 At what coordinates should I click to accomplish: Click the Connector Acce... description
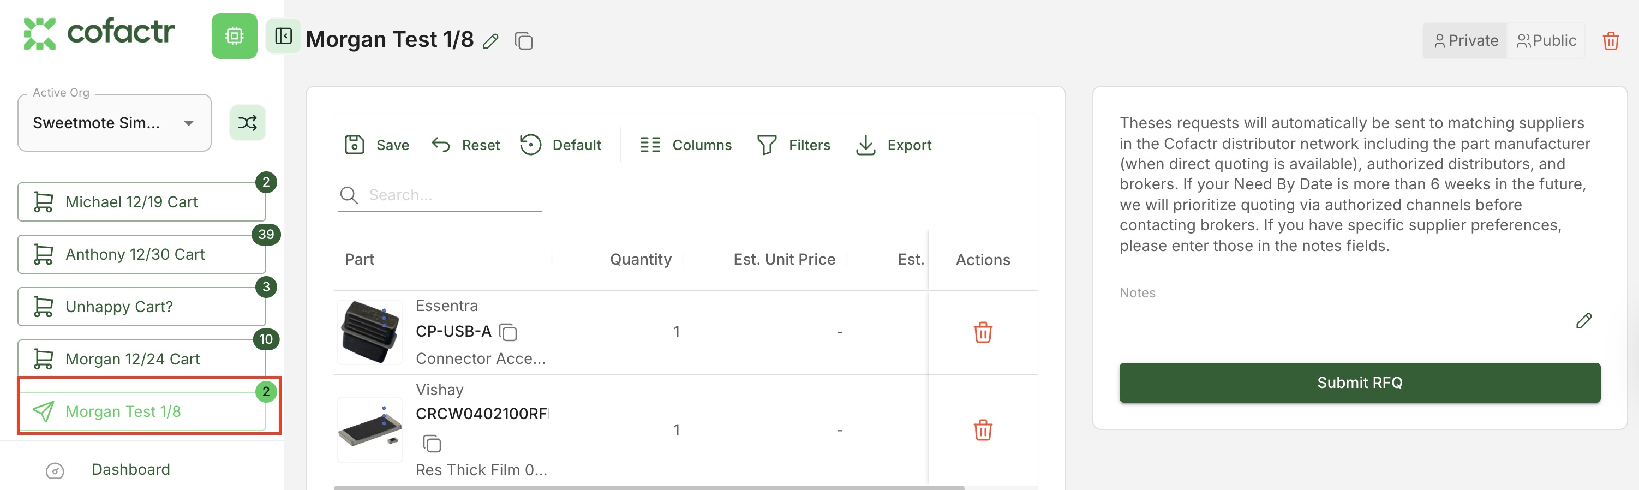click(480, 359)
